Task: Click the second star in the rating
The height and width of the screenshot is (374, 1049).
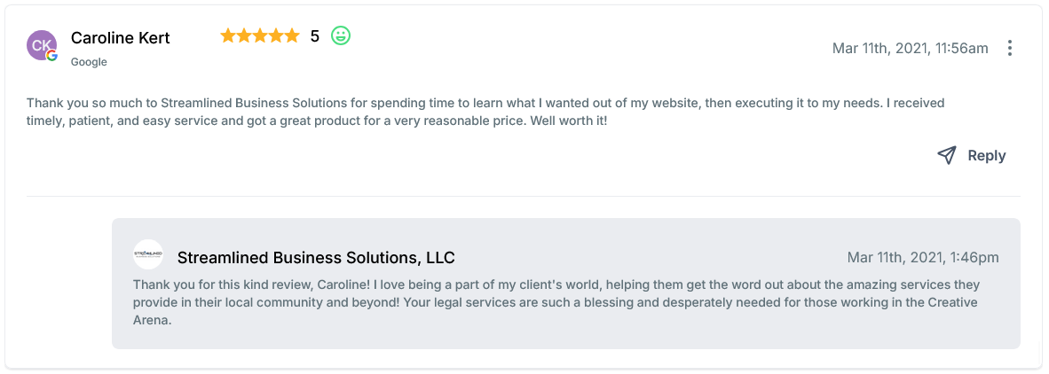Action: 244,36
